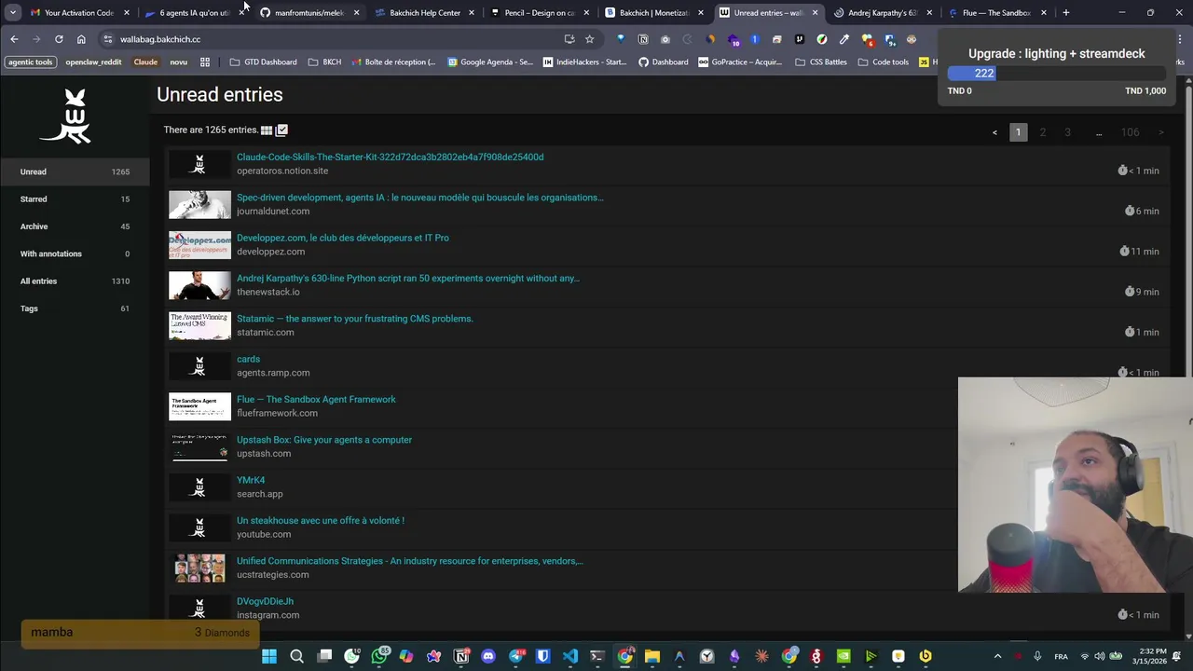Open Statamic CMS problems entry
The height and width of the screenshot is (671, 1193).
(354, 319)
